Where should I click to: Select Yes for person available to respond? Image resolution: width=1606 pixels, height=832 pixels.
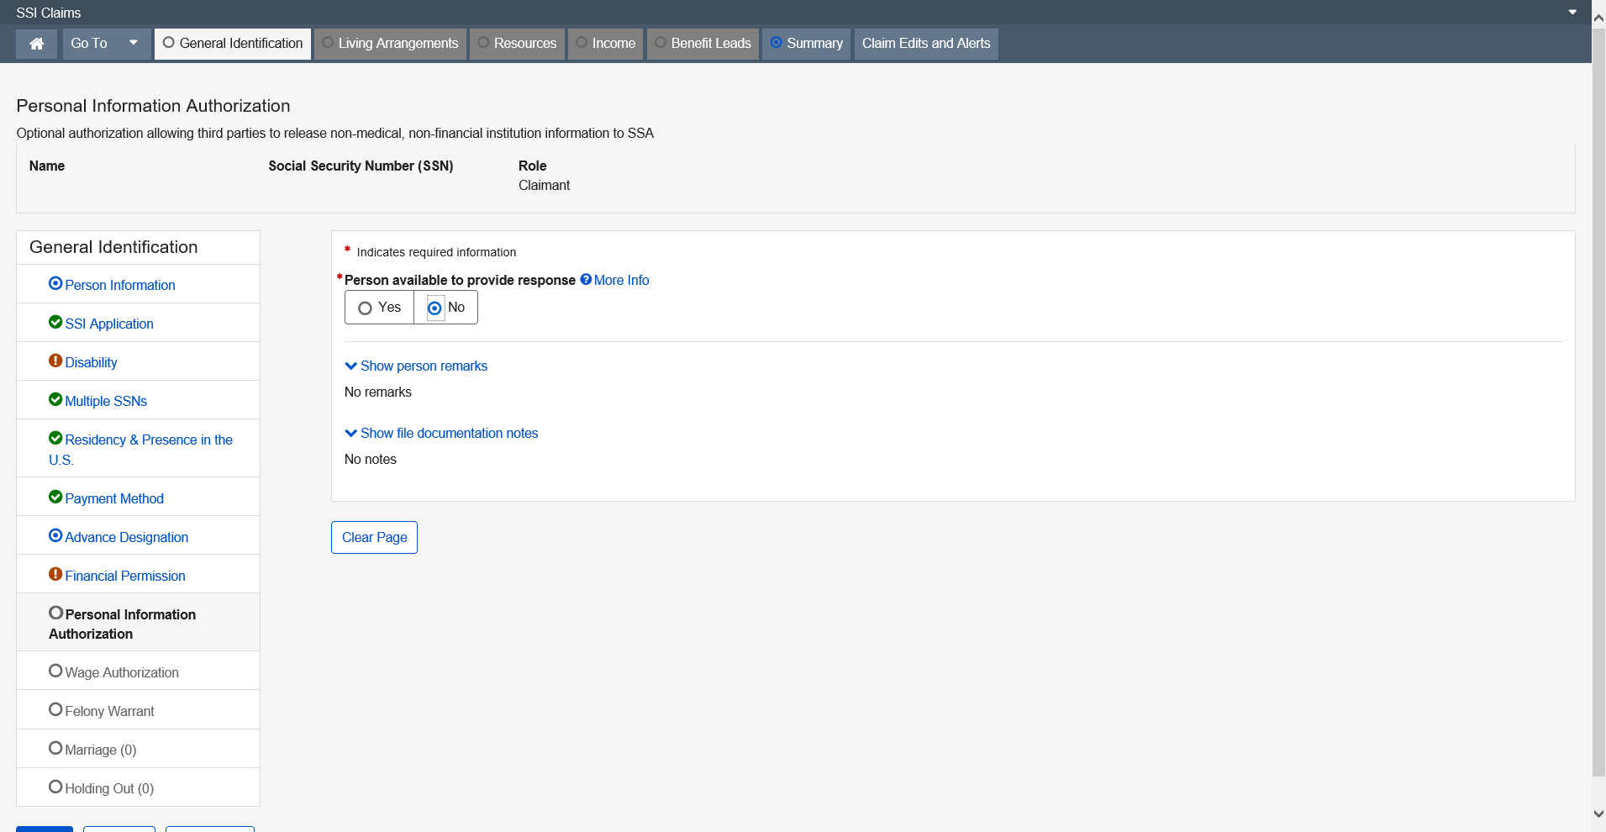click(366, 308)
